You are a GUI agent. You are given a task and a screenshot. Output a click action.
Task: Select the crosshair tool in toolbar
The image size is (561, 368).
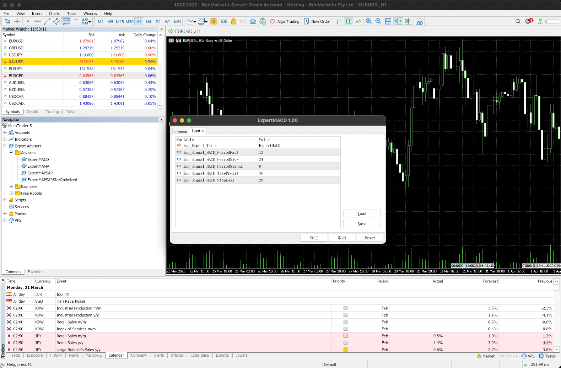pyautogui.click(x=17, y=21)
